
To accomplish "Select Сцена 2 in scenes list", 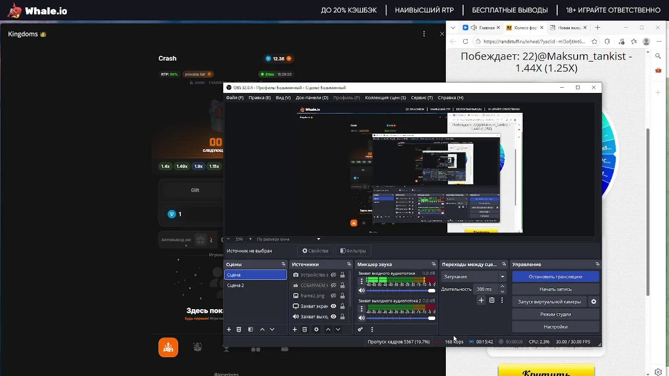I will [x=255, y=285].
